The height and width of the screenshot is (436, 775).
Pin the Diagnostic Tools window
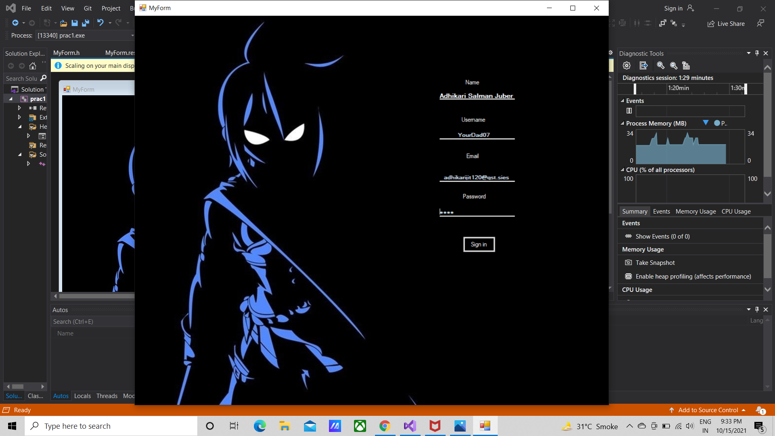point(757,53)
